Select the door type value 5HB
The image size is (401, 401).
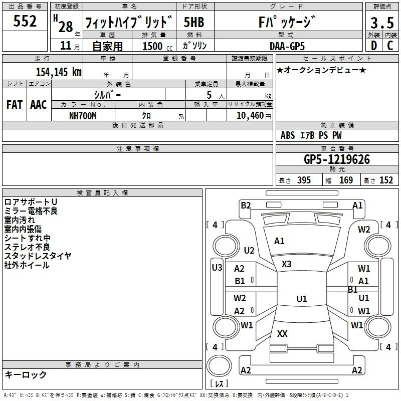click(194, 22)
